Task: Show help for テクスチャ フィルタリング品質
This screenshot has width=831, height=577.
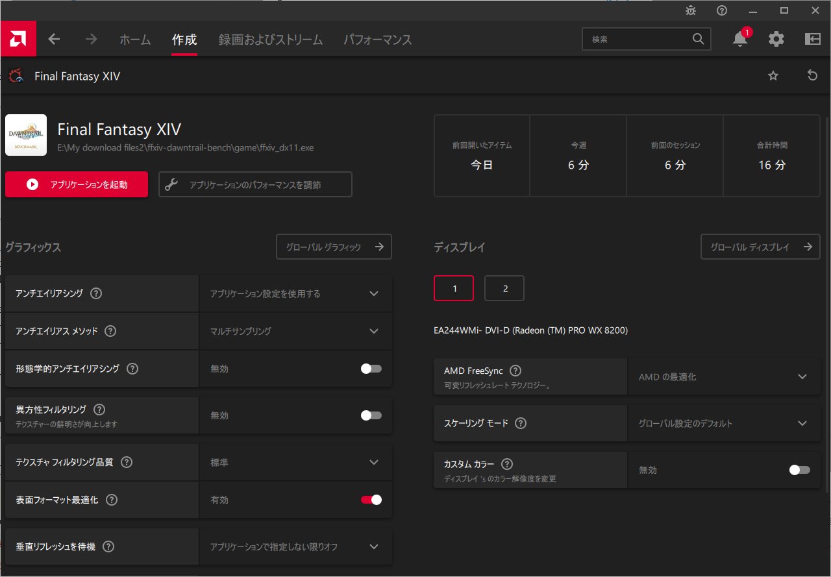Action: [127, 462]
